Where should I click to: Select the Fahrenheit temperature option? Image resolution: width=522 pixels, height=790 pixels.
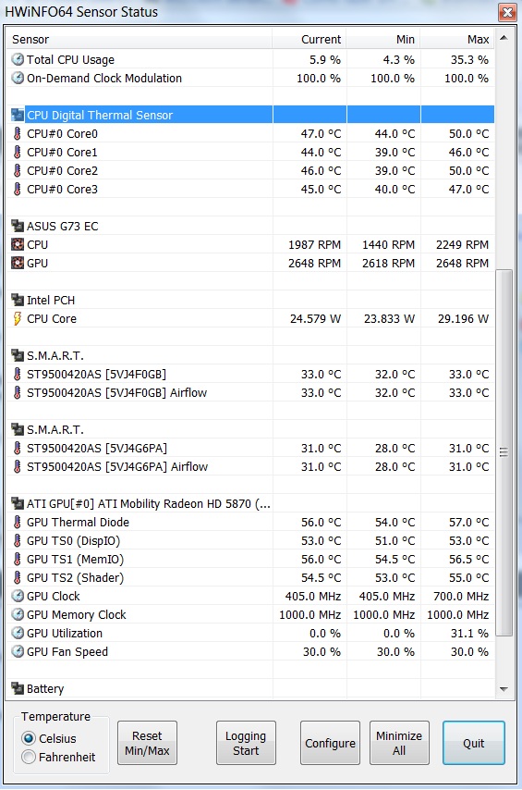point(29,757)
